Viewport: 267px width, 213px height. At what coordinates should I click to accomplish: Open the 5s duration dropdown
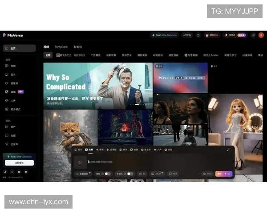point(142,174)
